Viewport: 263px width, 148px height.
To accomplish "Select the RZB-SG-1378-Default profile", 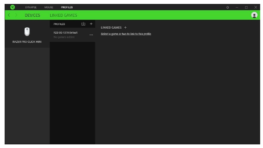I will pyautogui.click(x=72, y=35).
